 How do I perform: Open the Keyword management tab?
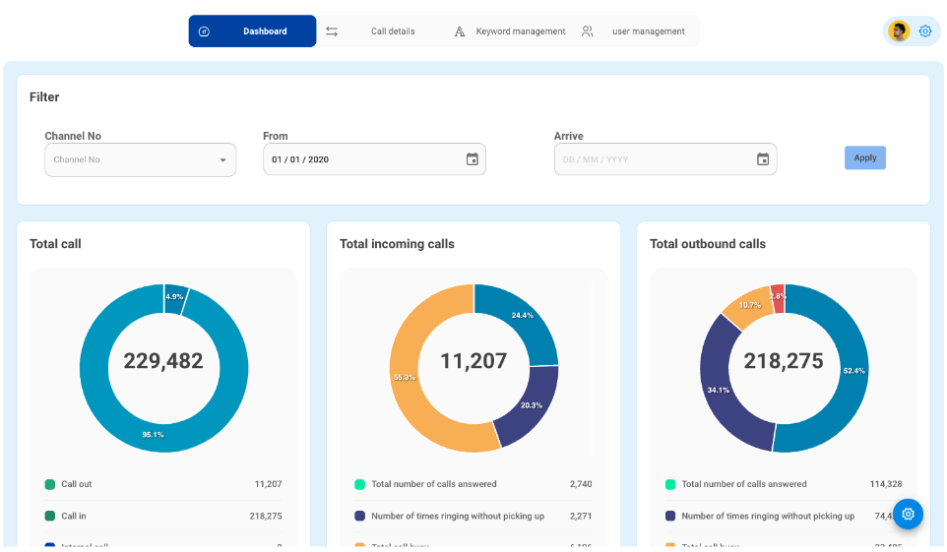pos(520,31)
